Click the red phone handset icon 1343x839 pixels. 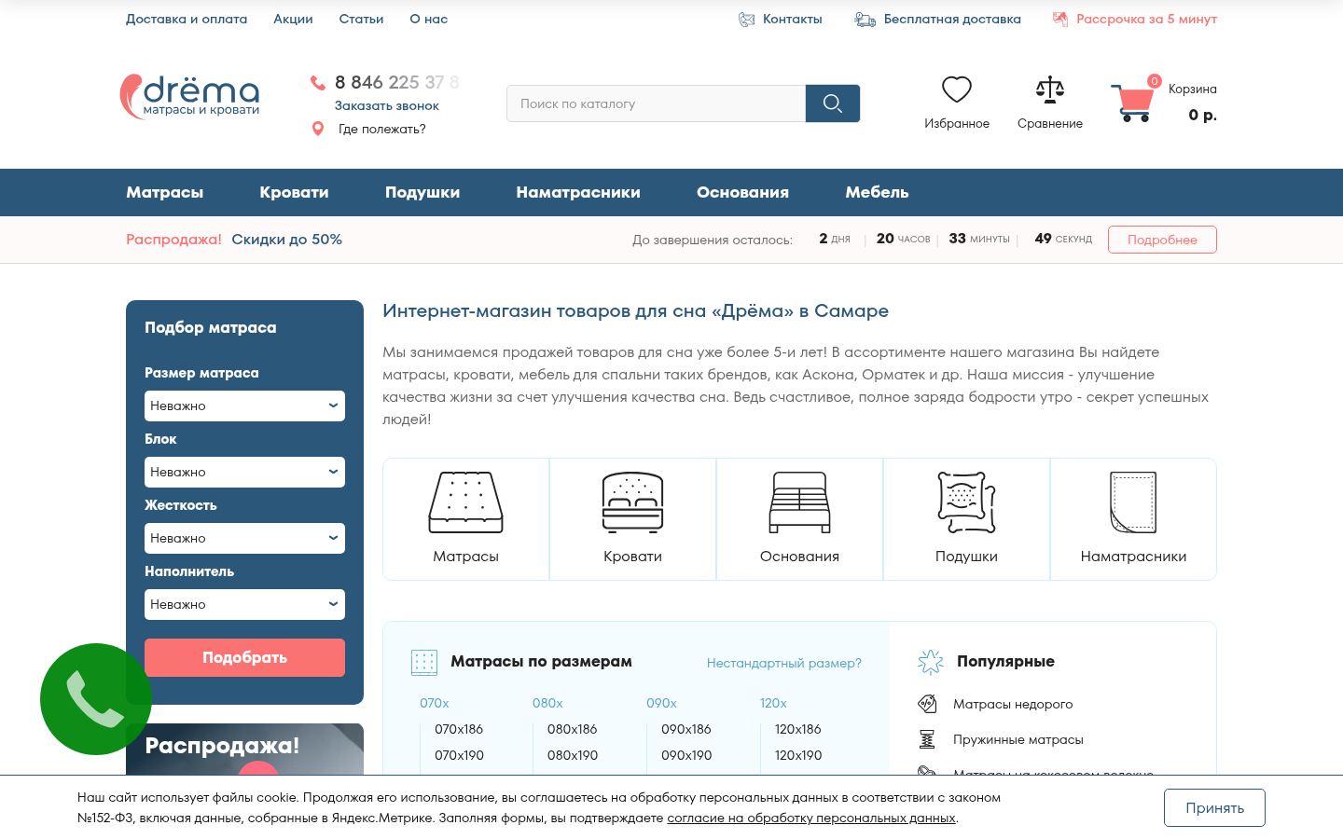point(318,83)
